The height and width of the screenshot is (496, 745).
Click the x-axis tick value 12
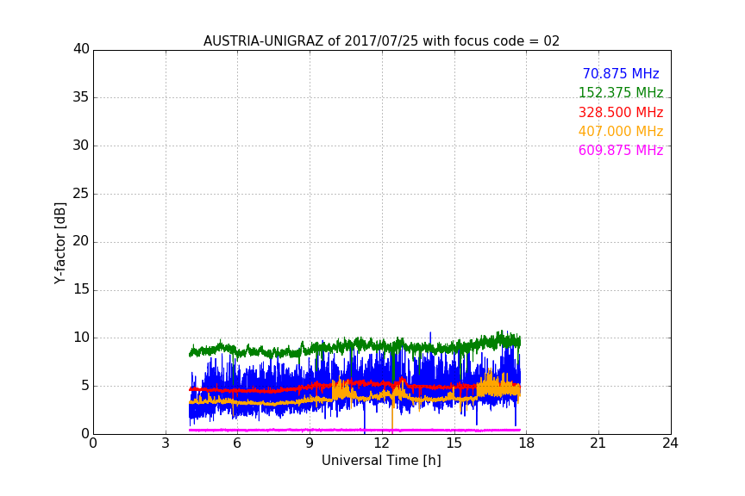pyautogui.click(x=382, y=443)
